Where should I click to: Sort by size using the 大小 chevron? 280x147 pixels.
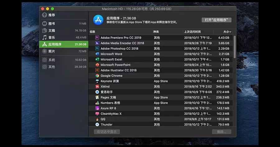click(x=230, y=32)
